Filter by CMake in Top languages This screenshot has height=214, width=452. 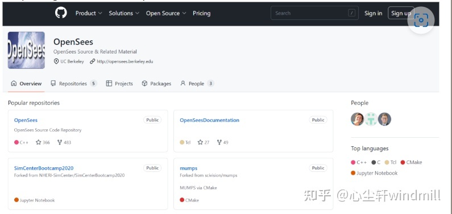(x=412, y=162)
